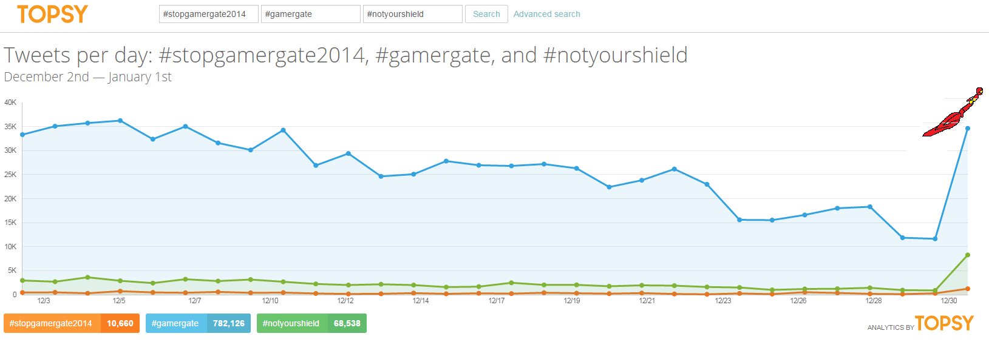The height and width of the screenshot is (359, 989).
Task: Click the 12/3 date label on axis
Action: click(x=44, y=301)
